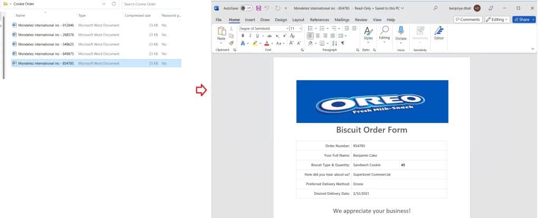Click the Cut scissors icon
Screen dimensions: 540x218
pyautogui.click(x=232, y=29)
